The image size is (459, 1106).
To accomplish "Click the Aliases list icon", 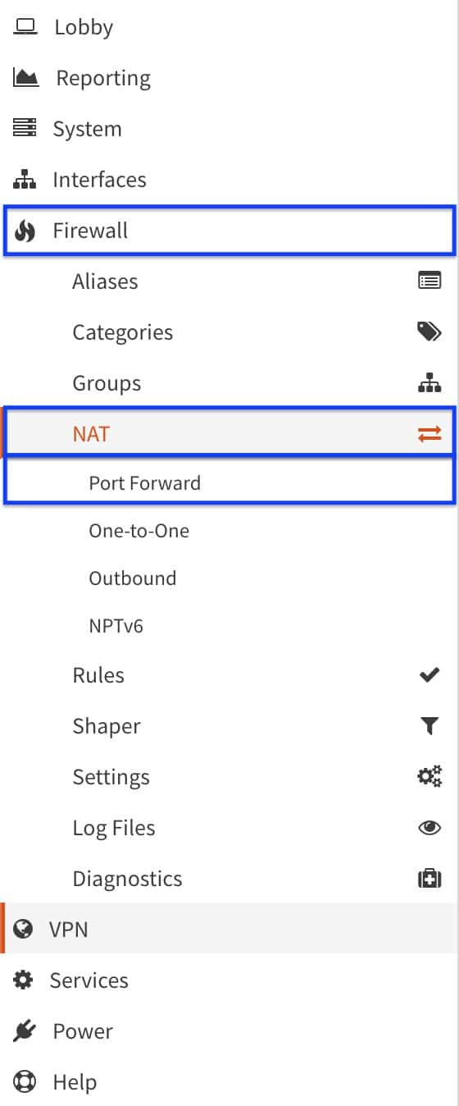I will 429,281.
